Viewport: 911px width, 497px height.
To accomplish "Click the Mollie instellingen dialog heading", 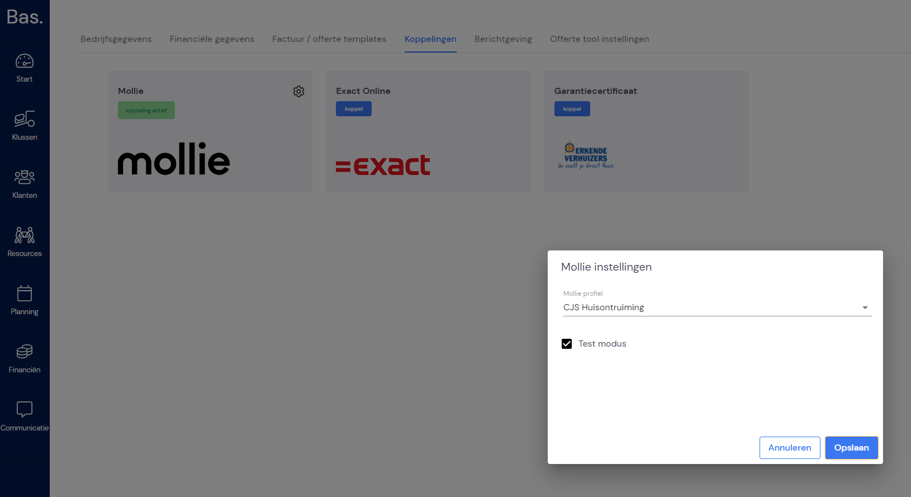I will (x=606, y=267).
